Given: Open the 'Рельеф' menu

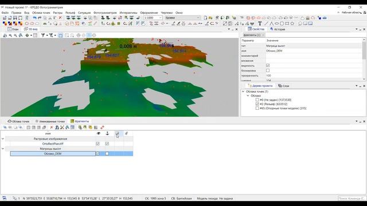Looking at the screenshot, I should 70,13.
